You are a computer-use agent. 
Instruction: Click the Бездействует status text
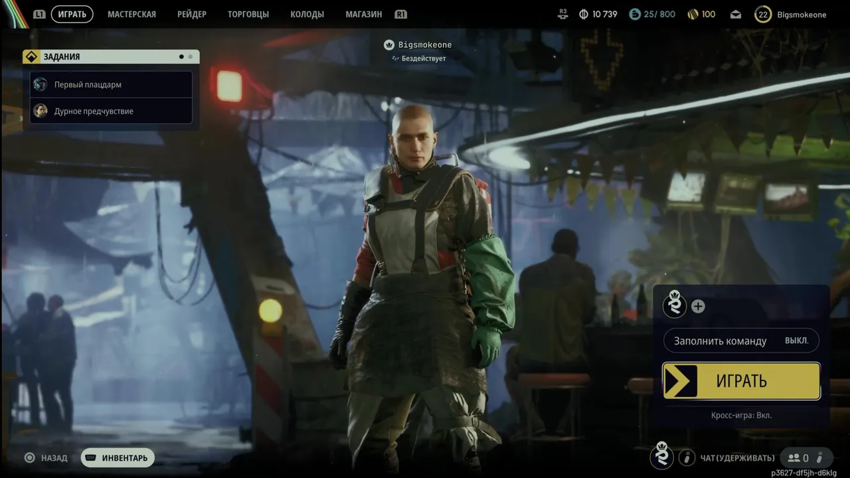424,58
